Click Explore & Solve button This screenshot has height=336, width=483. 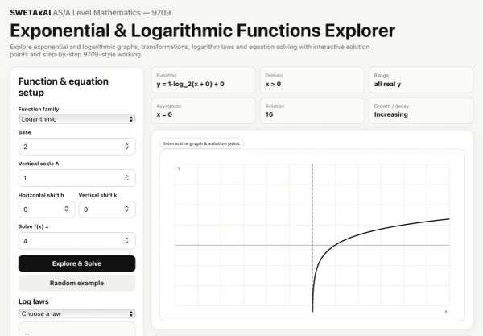(76, 263)
